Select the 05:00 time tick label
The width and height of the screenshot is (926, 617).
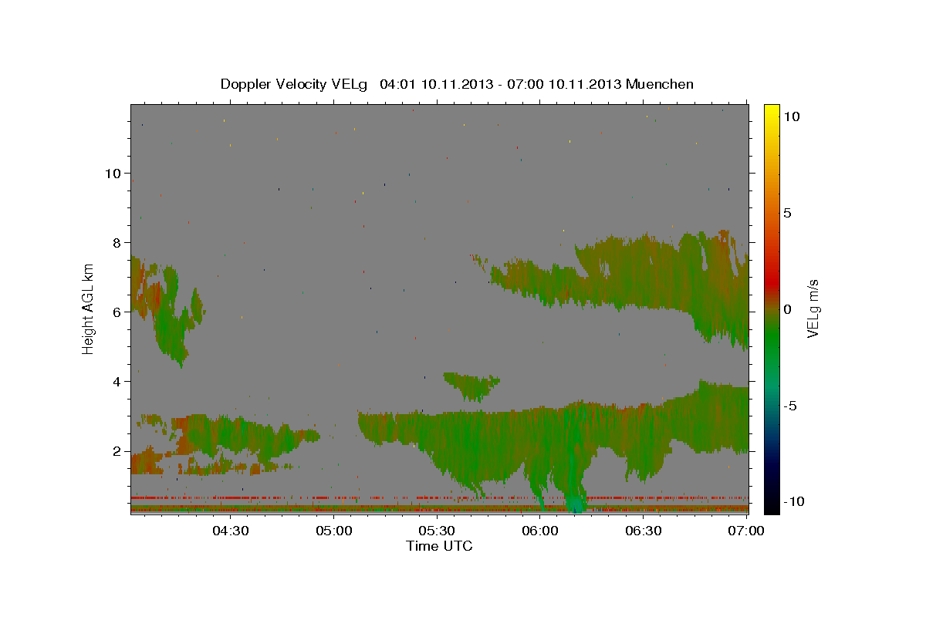(x=333, y=531)
